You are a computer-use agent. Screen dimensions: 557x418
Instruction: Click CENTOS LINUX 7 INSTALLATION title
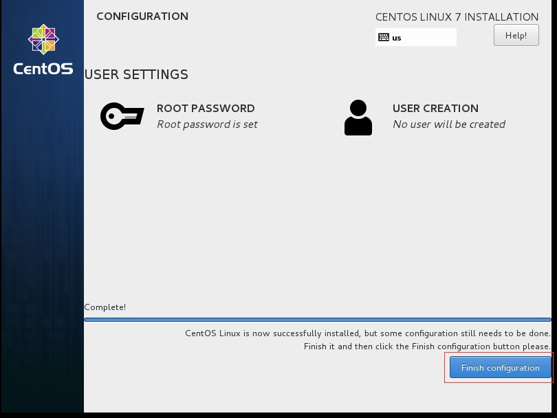point(457,17)
